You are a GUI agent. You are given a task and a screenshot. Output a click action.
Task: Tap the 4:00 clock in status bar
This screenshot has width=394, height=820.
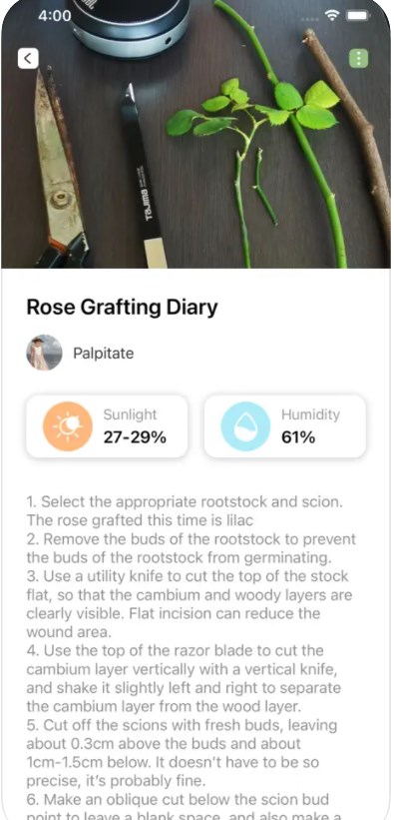pos(54,16)
